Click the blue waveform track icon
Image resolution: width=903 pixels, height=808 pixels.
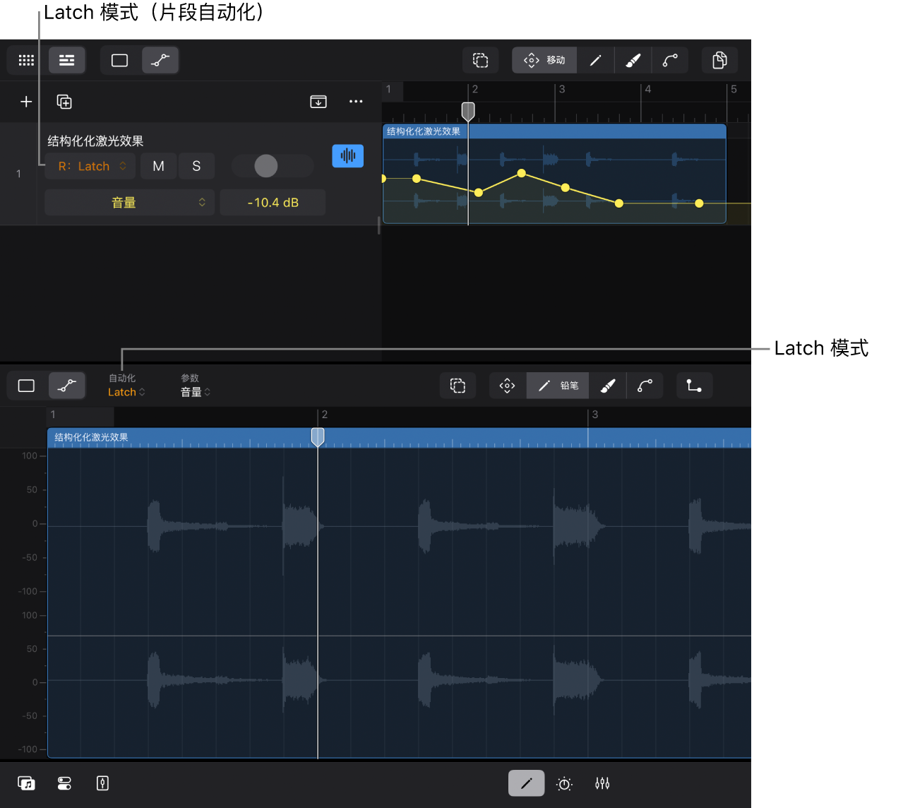coord(347,156)
